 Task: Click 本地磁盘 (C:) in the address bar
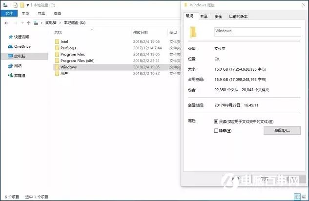[75, 22]
